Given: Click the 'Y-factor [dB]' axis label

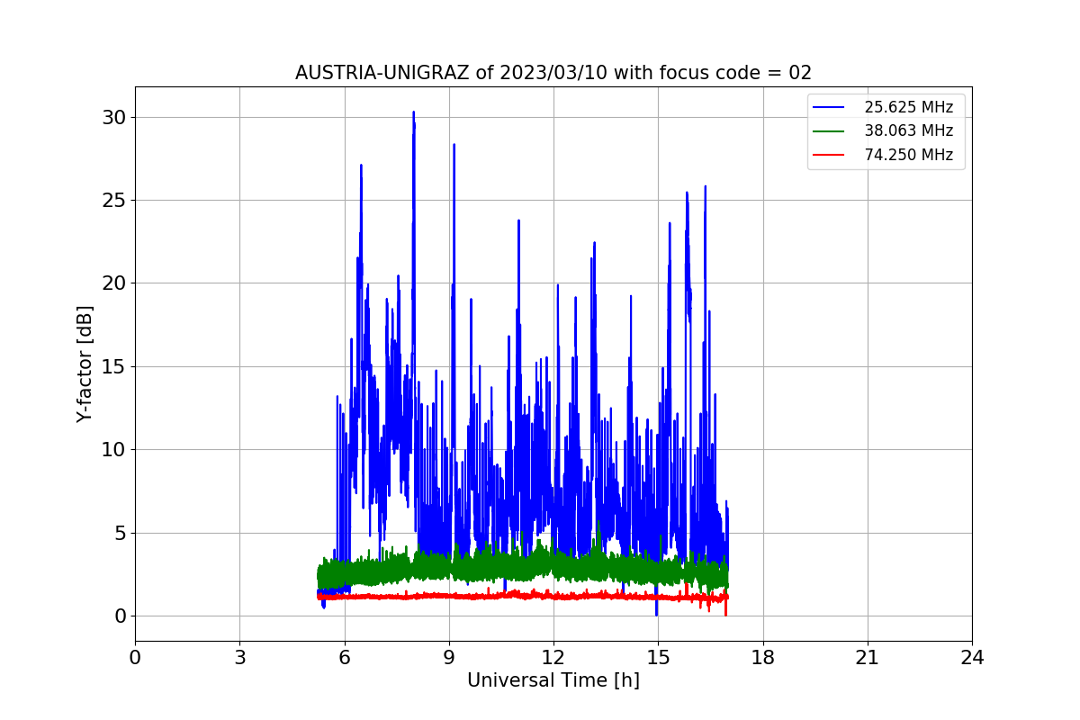Looking at the screenshot, I should click(x=85, y=364).
